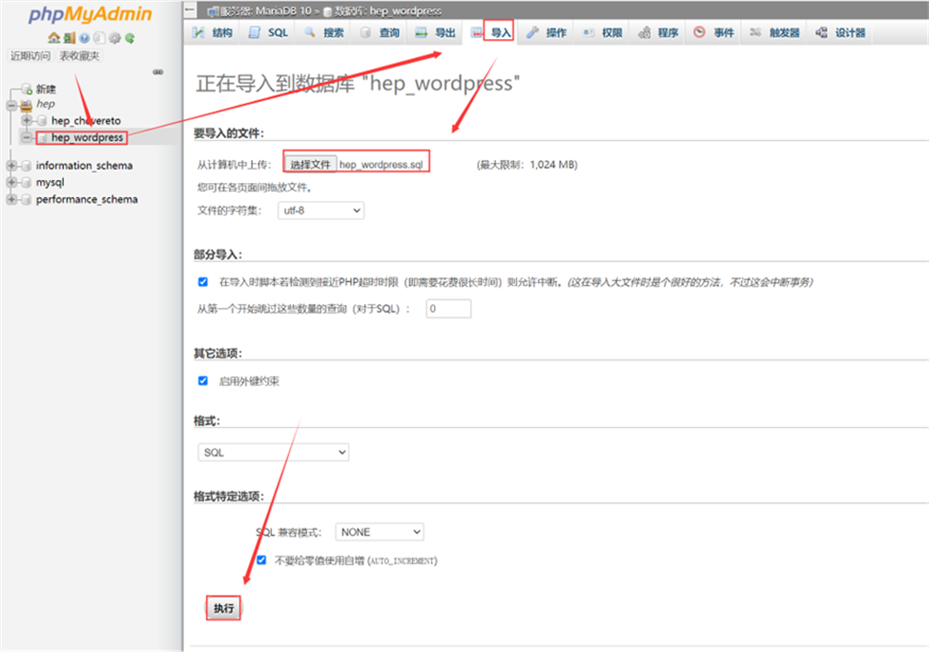Click the link-with-main-panel chain icon

(x=158, y=71)
